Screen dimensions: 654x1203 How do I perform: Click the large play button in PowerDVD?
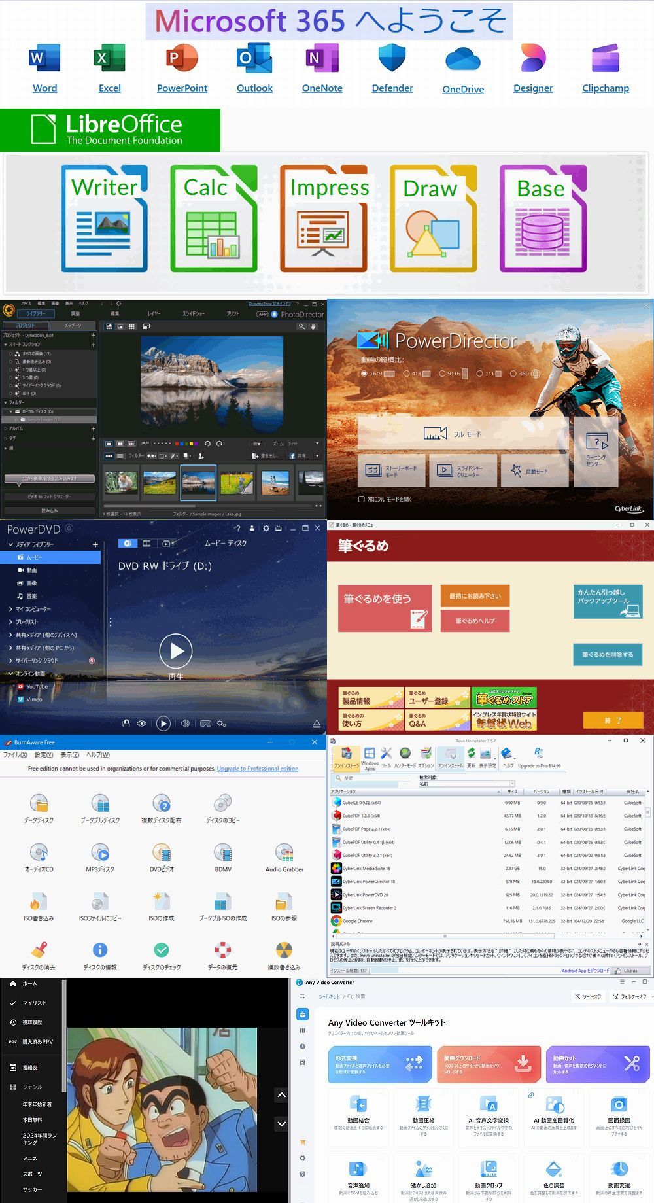[176, 650]
